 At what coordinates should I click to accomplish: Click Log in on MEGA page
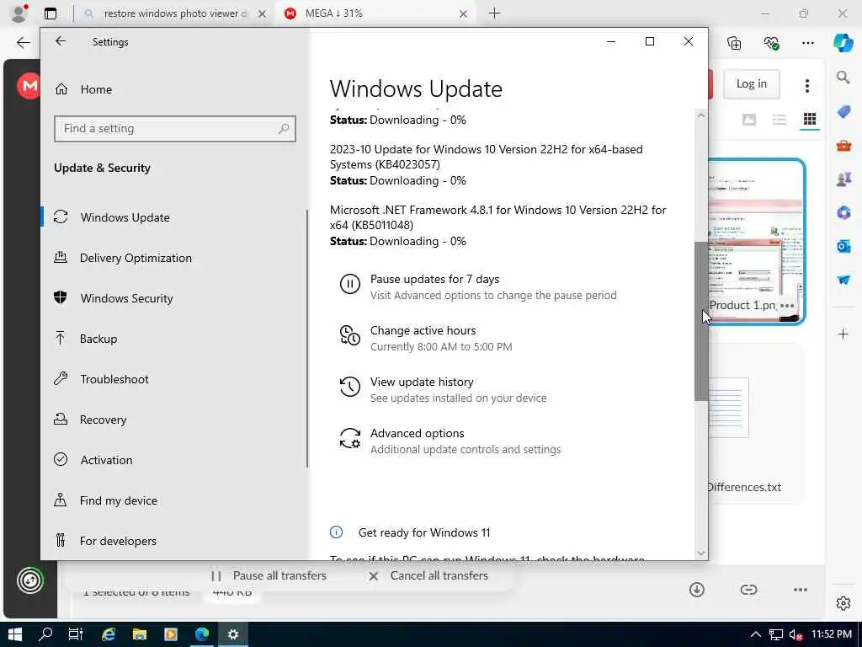751,83
